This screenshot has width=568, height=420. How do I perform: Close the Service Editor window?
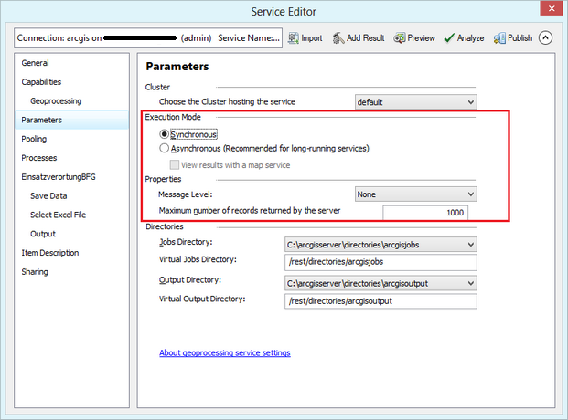pyautogui.click(x=552, y=8)
